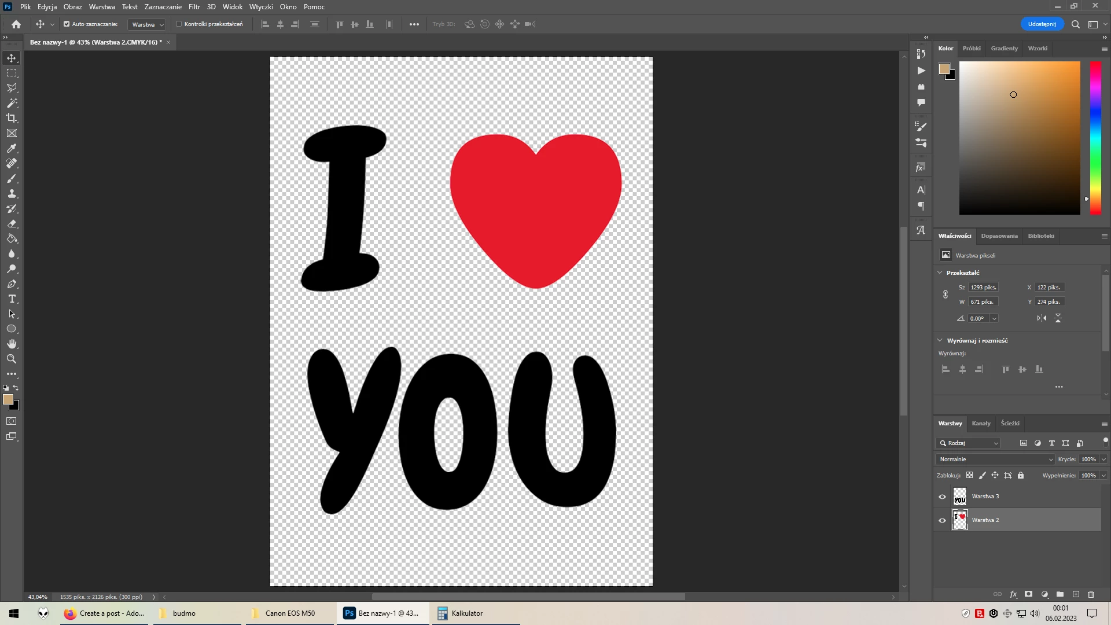Click the foreground color swatch in toolbar
Image resolution: width=1111 pixels, height=625 pixels.
(x=8, y=399)
